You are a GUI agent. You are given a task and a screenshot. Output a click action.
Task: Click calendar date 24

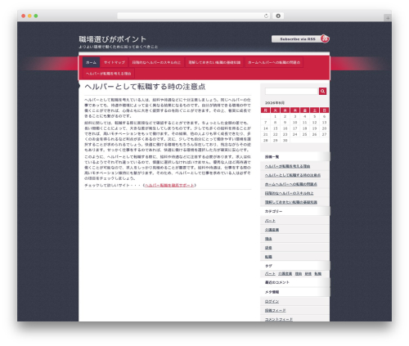[295, 134]
